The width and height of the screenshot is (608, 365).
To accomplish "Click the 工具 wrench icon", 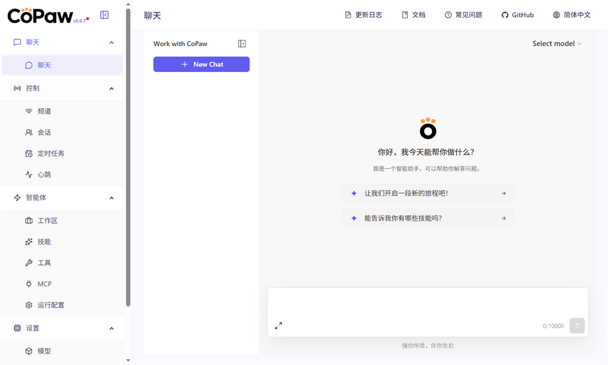I will [28, 263].
